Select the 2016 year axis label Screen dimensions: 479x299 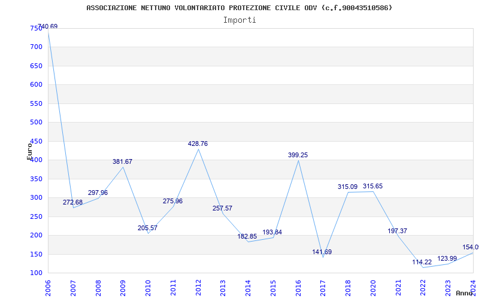299,286
